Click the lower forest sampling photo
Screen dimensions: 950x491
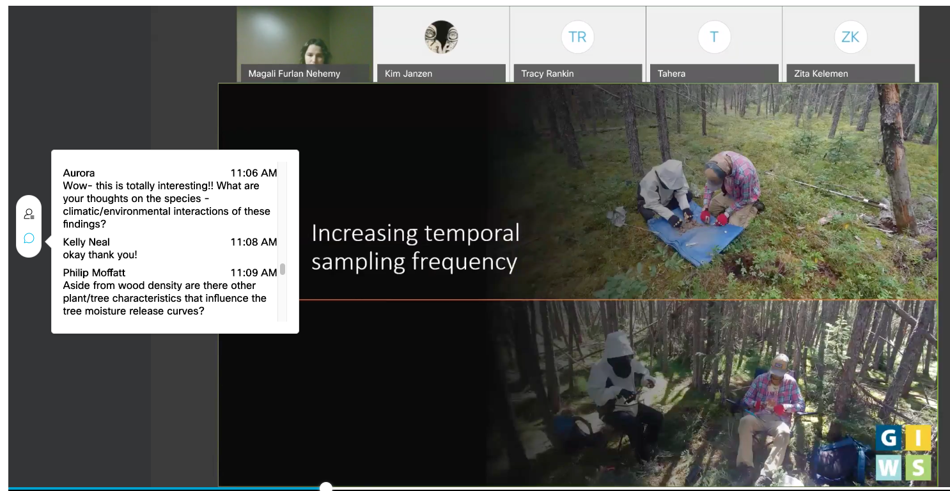[713, 393]
